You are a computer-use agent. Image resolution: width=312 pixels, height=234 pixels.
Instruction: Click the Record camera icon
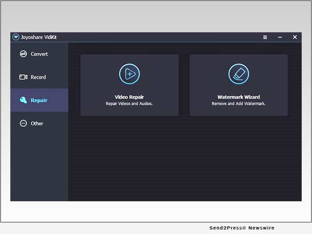(x=23, y=77)
